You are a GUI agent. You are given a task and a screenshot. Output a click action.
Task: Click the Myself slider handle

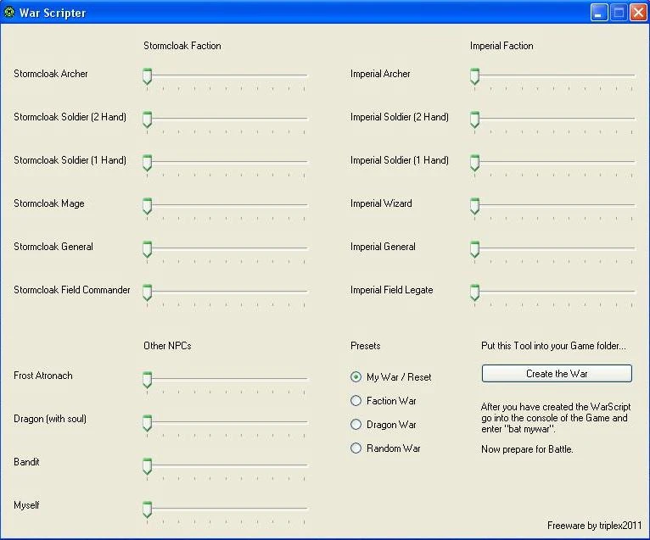[x=147, y=509]
